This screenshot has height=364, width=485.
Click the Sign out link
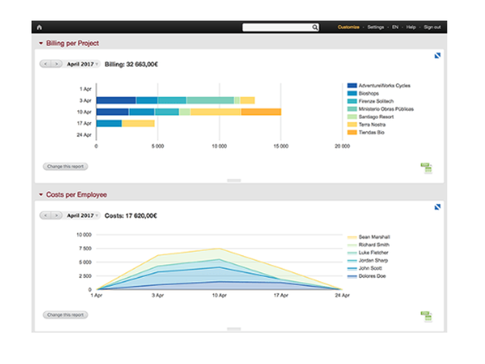pyautogui.click(x=431, y=27)
